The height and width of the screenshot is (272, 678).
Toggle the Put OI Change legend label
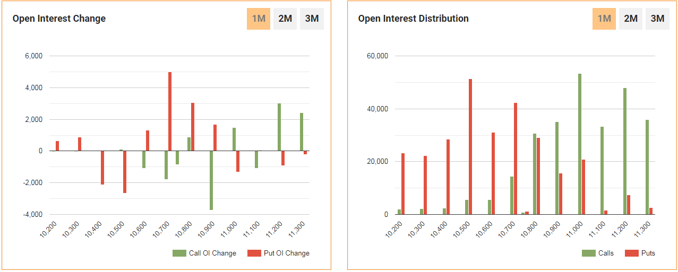[286, 253]
